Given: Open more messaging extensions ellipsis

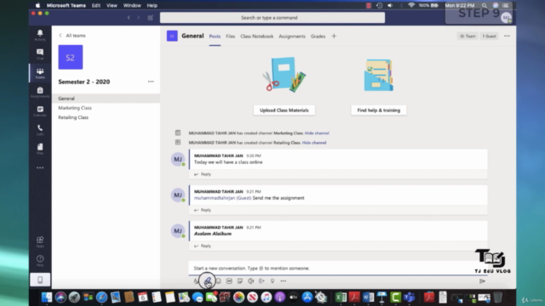Looking at the screenshot, I should pos(284,281).
